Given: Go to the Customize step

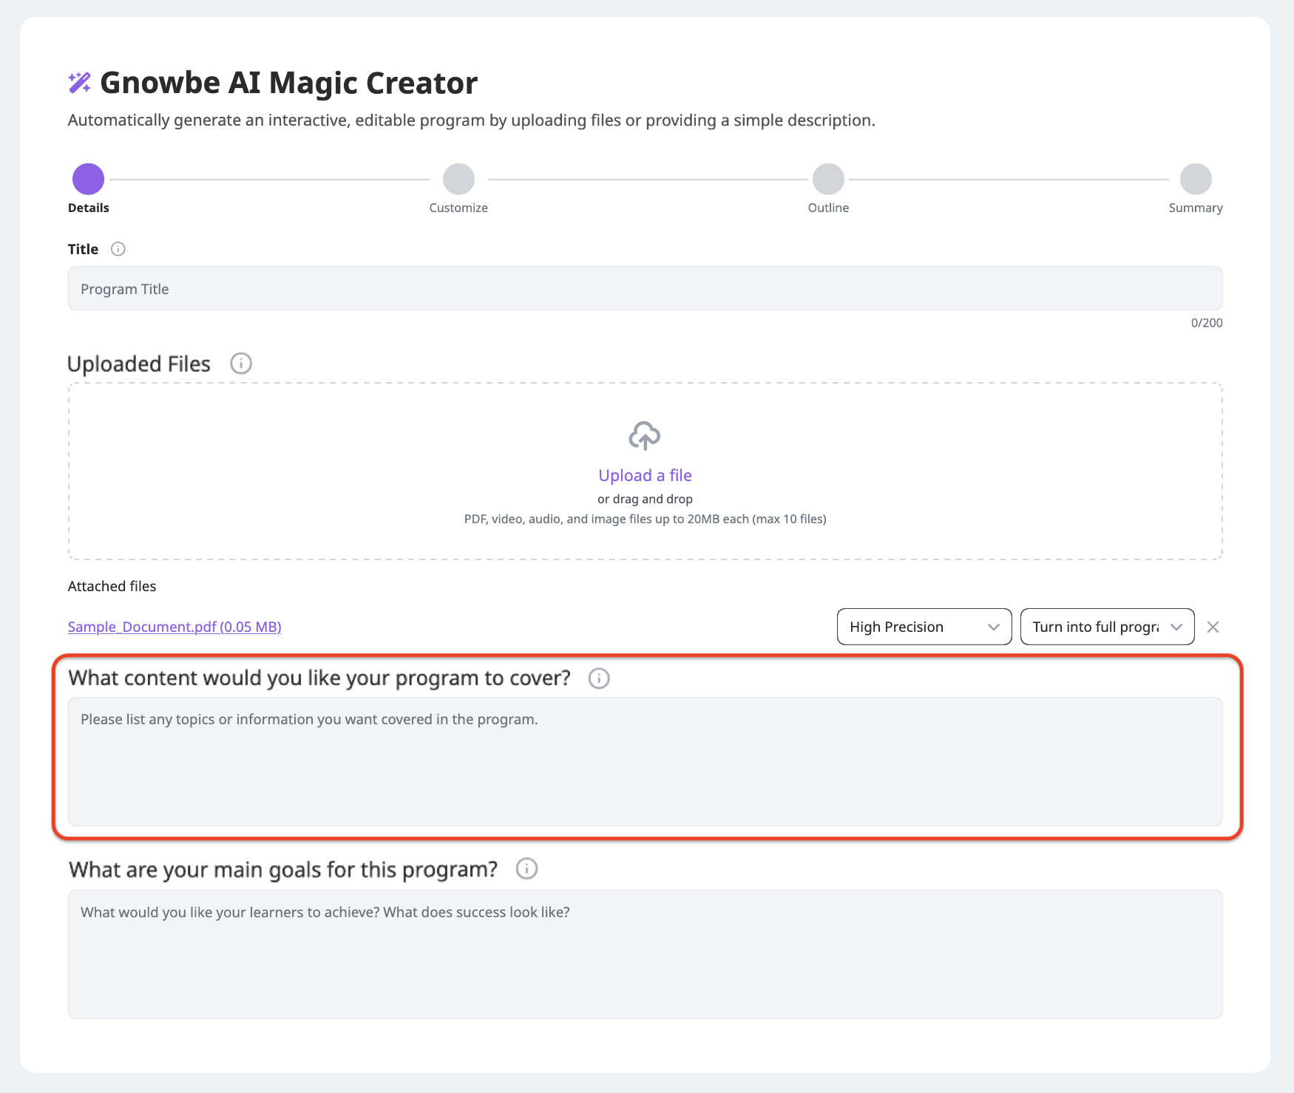Looking at the screenshot, I should click(458, 179).
